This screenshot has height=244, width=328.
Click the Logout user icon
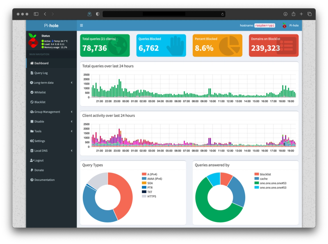32,160
